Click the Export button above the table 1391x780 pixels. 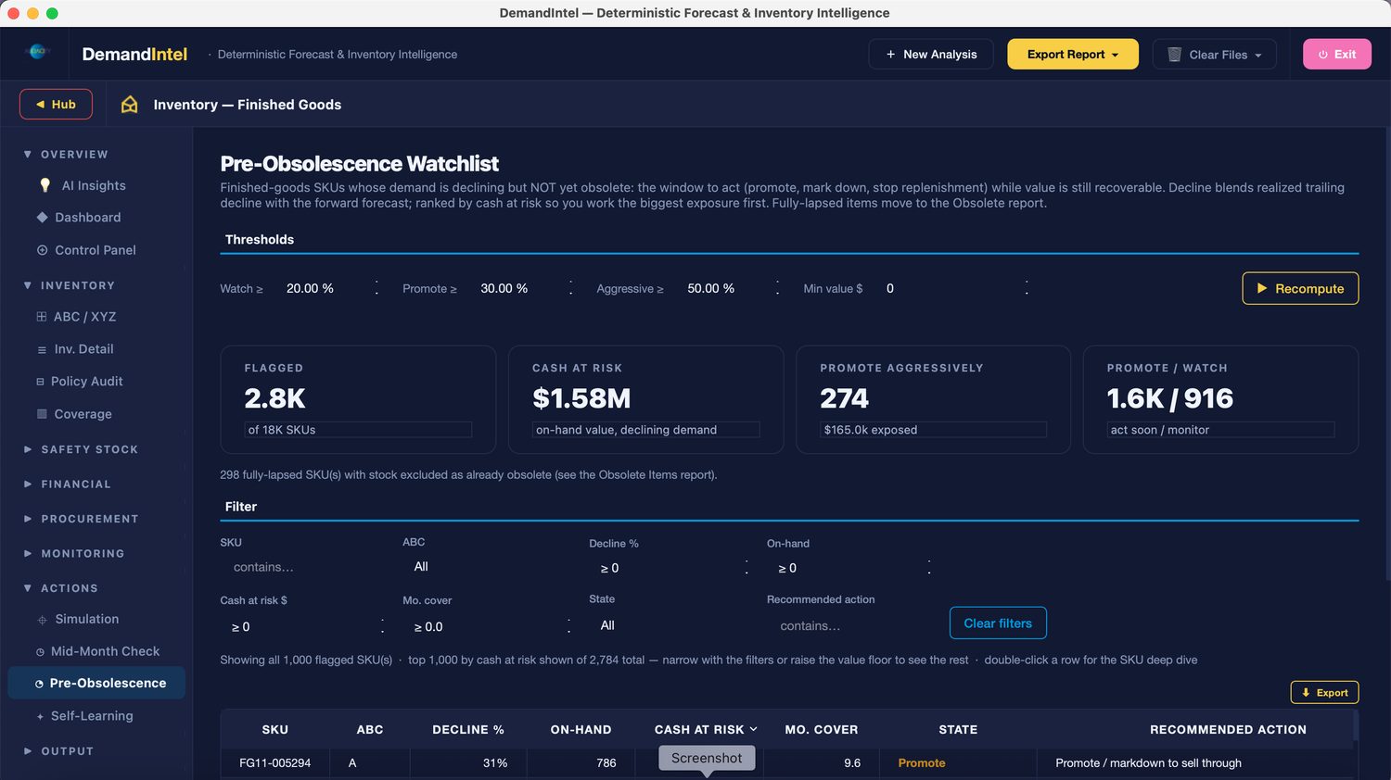(x=1324, y=693)
